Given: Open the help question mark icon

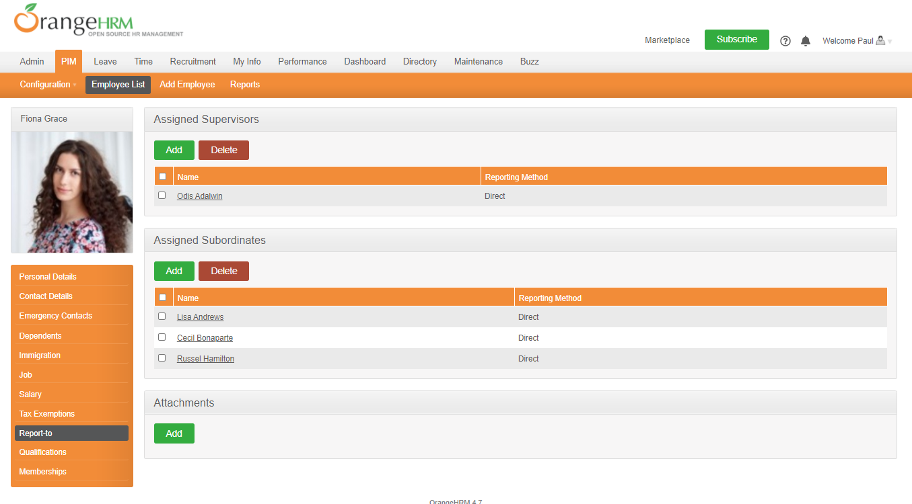Looking at the screenshot, I should (x=785, y=41).
